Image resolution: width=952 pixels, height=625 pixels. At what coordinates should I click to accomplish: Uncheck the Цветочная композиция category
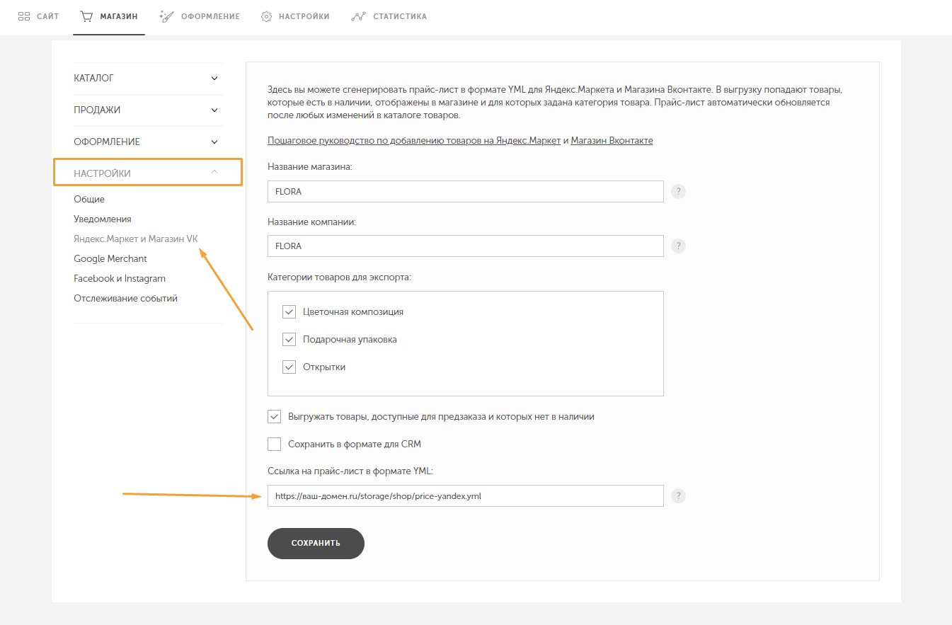pyautogui.click(x=289, y=312)
